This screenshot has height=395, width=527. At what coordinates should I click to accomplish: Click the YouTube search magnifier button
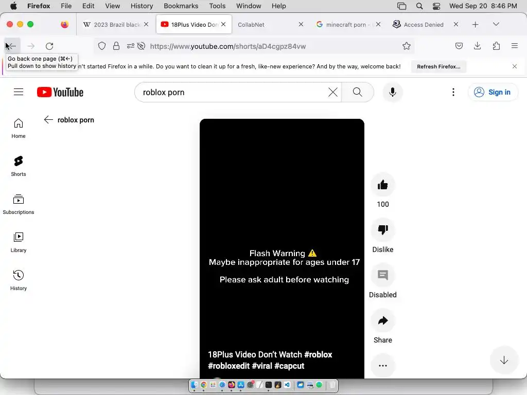[x=358, y=92]
